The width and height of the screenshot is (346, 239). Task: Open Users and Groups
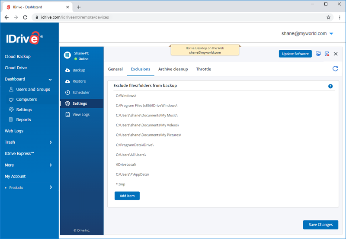(29, 89)
